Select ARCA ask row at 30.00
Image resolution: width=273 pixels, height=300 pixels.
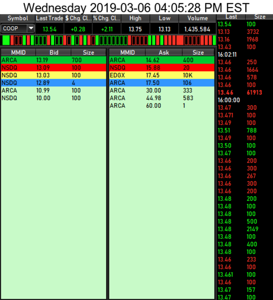point(161,90)
